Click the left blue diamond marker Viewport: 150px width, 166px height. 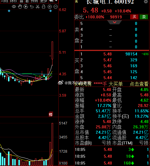coord(9,11)
